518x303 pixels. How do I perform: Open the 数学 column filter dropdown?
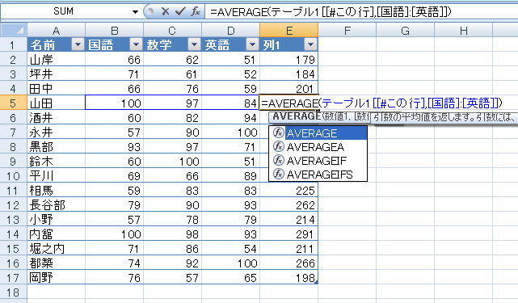pyautogui.click(x=194, y=44)
